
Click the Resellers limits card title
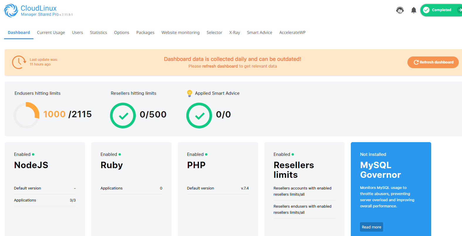[294, 170]
